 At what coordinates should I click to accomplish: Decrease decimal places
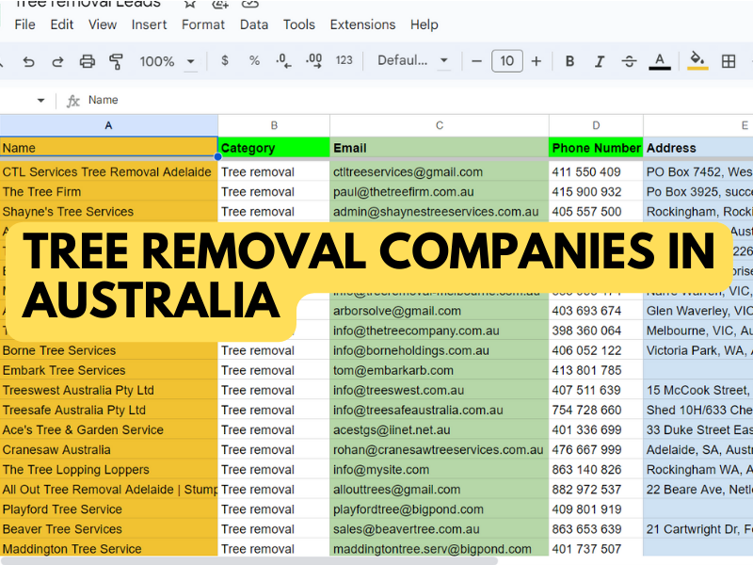click(x=283, y=61)
